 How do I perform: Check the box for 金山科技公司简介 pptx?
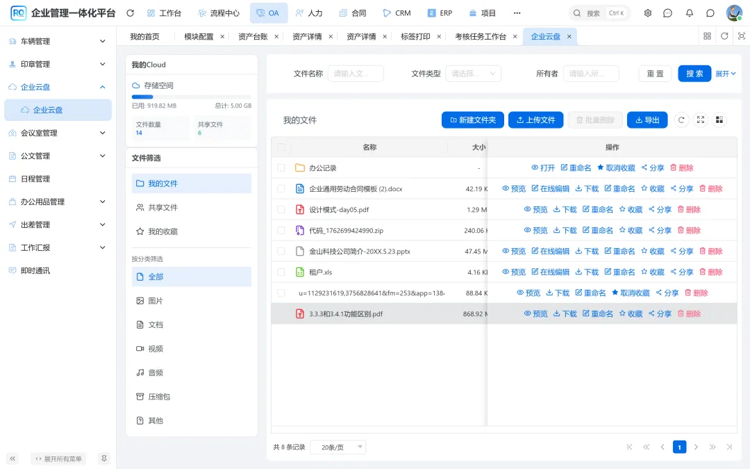(x=281, y=252)
